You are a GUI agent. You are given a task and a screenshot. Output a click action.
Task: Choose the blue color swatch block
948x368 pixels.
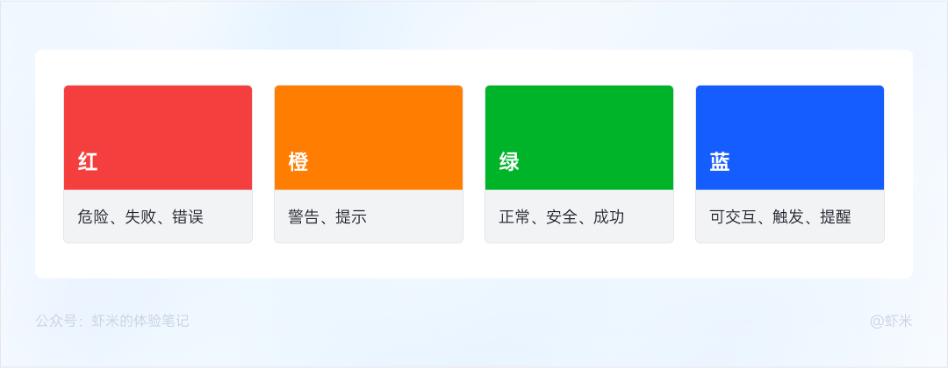(x=790, y=138)
